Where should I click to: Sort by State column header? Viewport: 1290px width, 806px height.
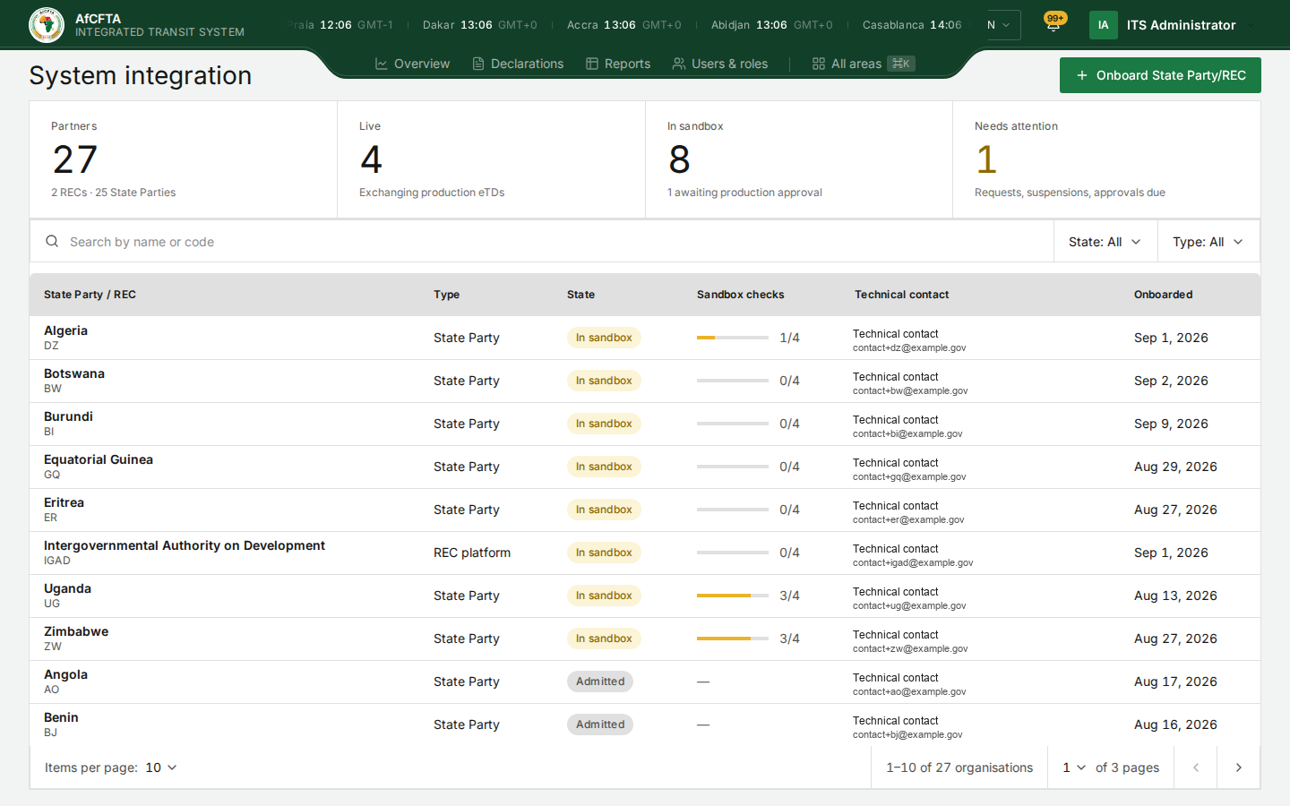click(x=580, y=295)
